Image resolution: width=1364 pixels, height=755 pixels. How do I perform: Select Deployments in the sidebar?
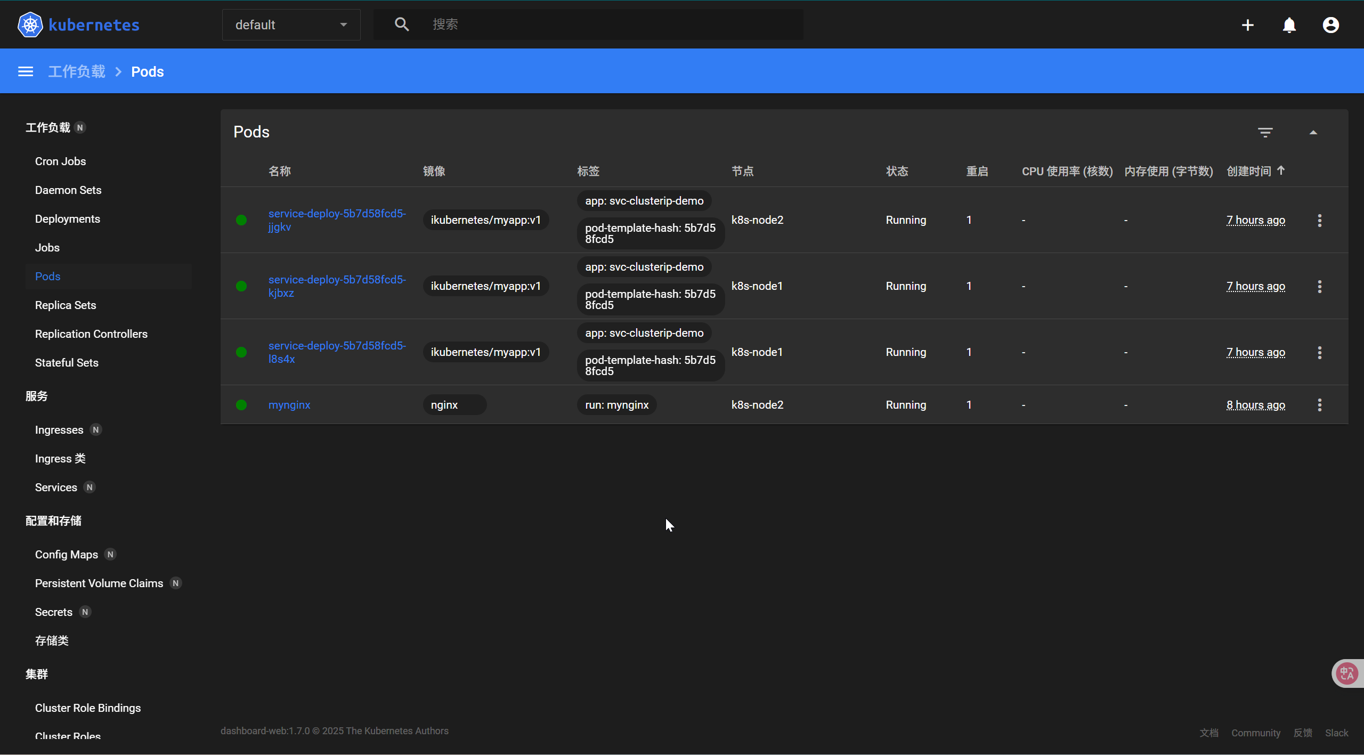coord(68,219)
